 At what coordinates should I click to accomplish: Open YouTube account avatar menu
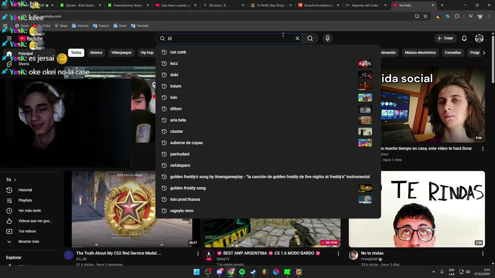pyautogui.click(x=479, y=38)
